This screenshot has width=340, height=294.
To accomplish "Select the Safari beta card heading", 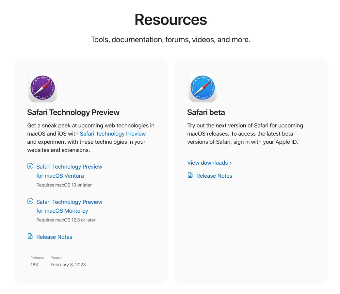I will pyautogui.click(x=206, y=112).
